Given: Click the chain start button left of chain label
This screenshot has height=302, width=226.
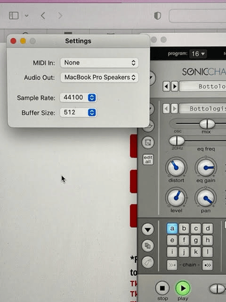Looking at the screenshot, I should 172,265.
